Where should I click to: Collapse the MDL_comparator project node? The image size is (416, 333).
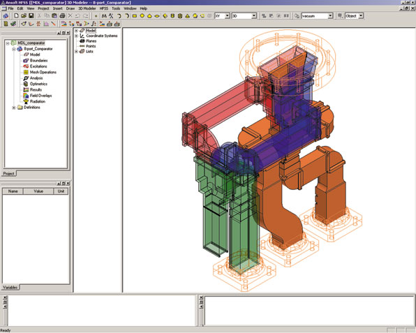point(8,43)
